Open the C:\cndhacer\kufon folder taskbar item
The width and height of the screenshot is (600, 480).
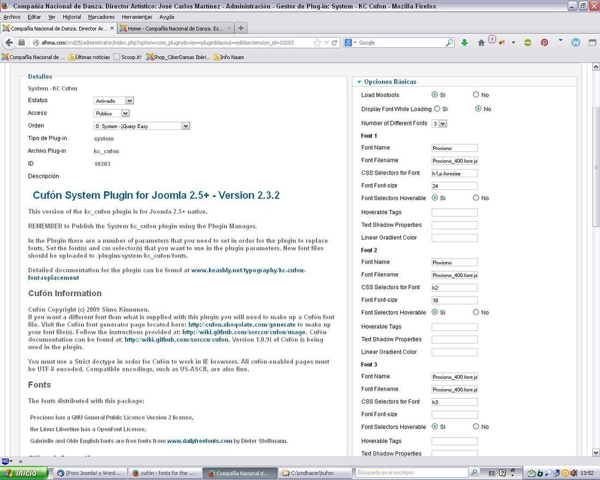315,473
